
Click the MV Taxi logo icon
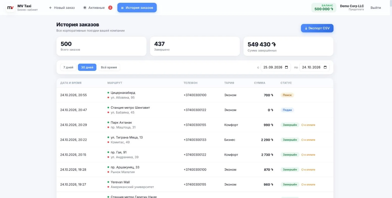(x=10, y=8)
